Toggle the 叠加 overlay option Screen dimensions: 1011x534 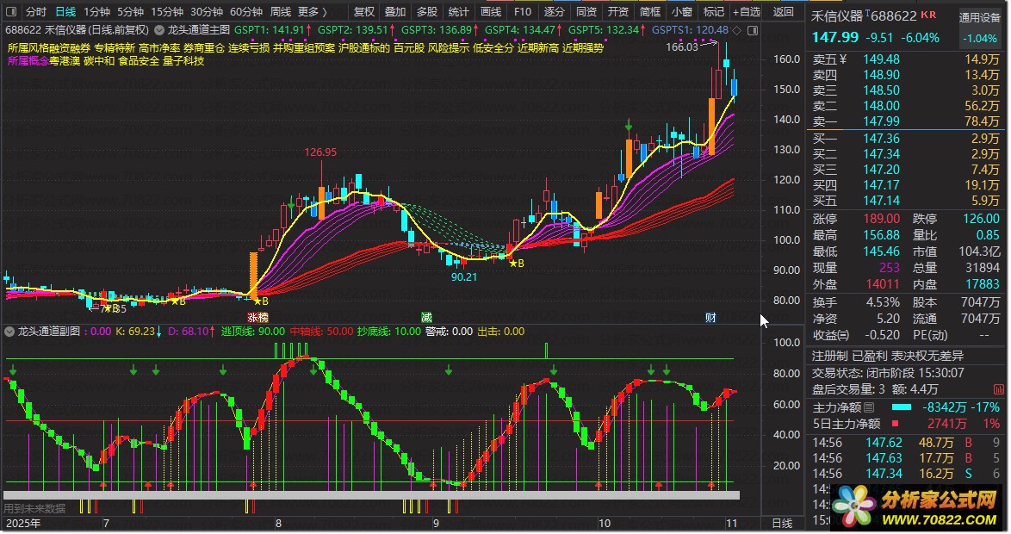395,12
